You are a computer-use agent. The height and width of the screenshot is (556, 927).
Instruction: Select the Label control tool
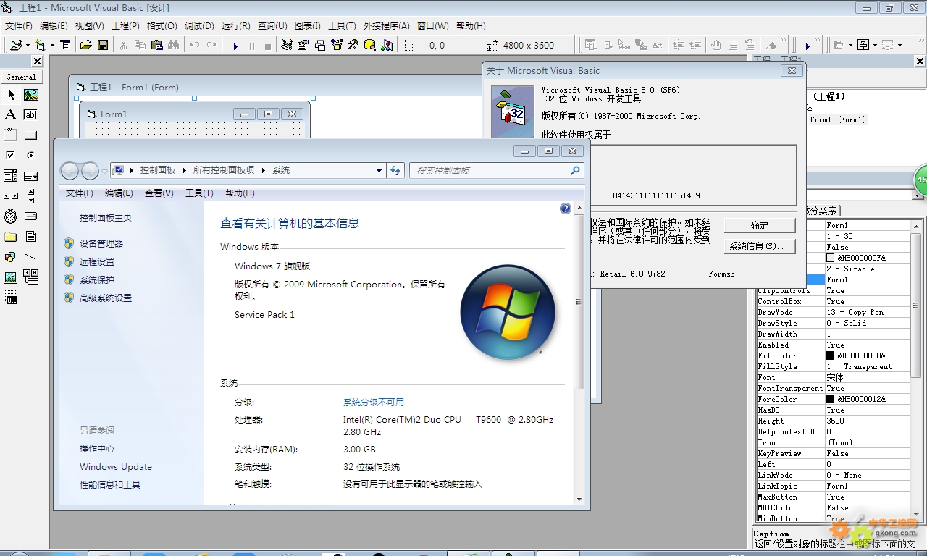[x=11, y=115]
